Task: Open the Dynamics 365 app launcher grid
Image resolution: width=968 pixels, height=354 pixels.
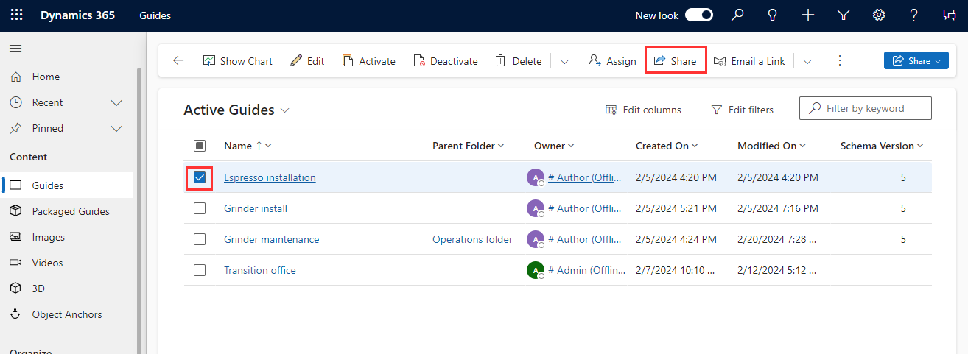Action: (16, 15)
